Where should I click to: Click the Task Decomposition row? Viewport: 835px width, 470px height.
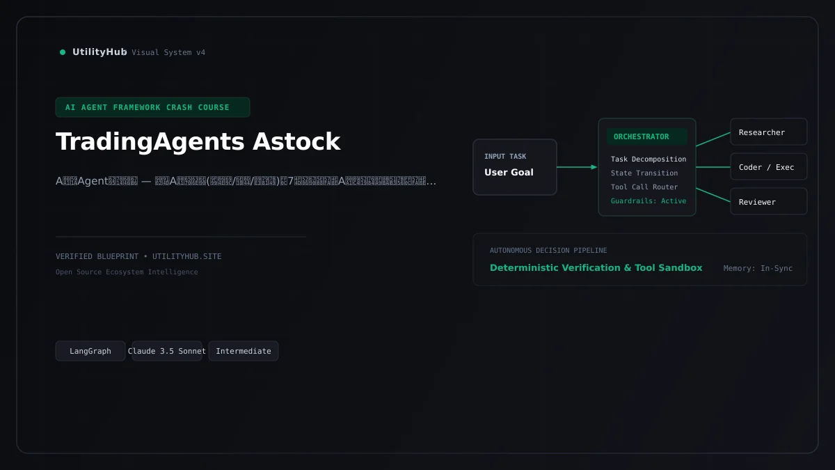tap(649, 159)
